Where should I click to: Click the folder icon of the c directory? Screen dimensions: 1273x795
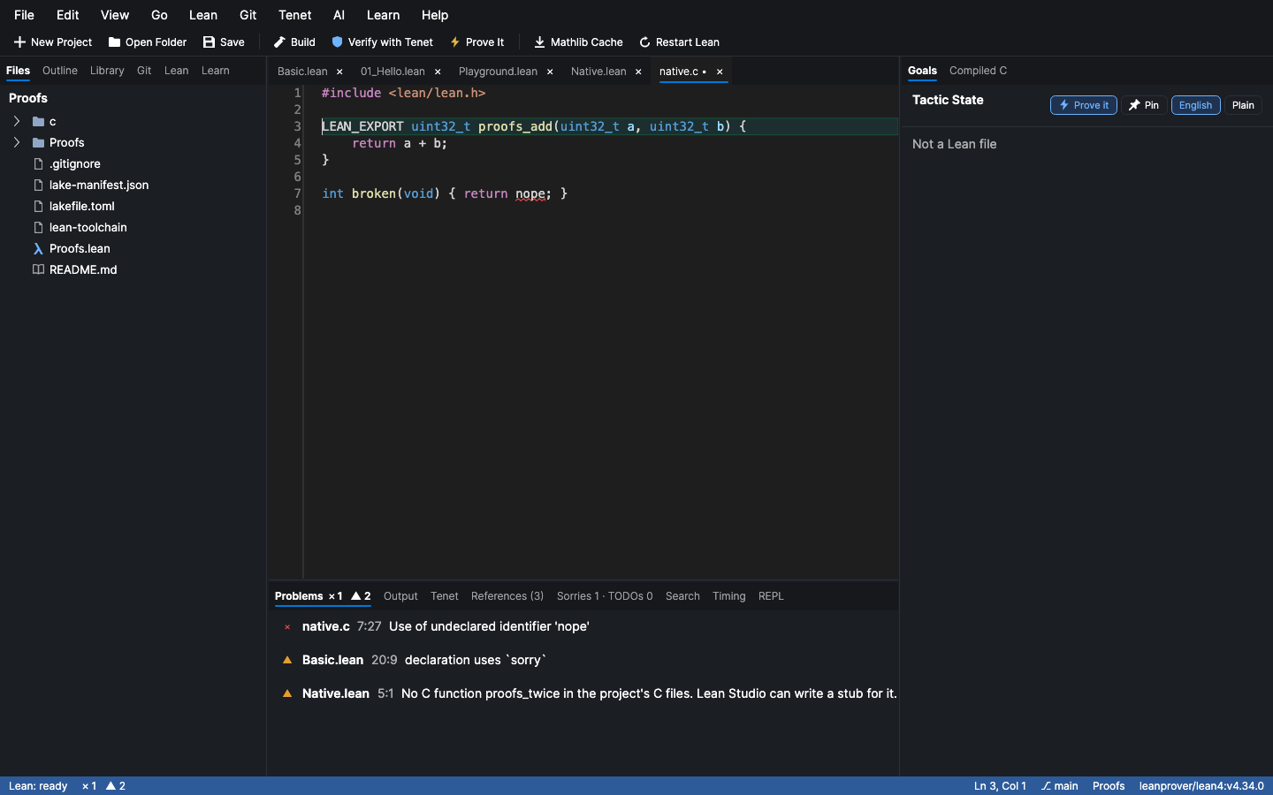point(38,122)
